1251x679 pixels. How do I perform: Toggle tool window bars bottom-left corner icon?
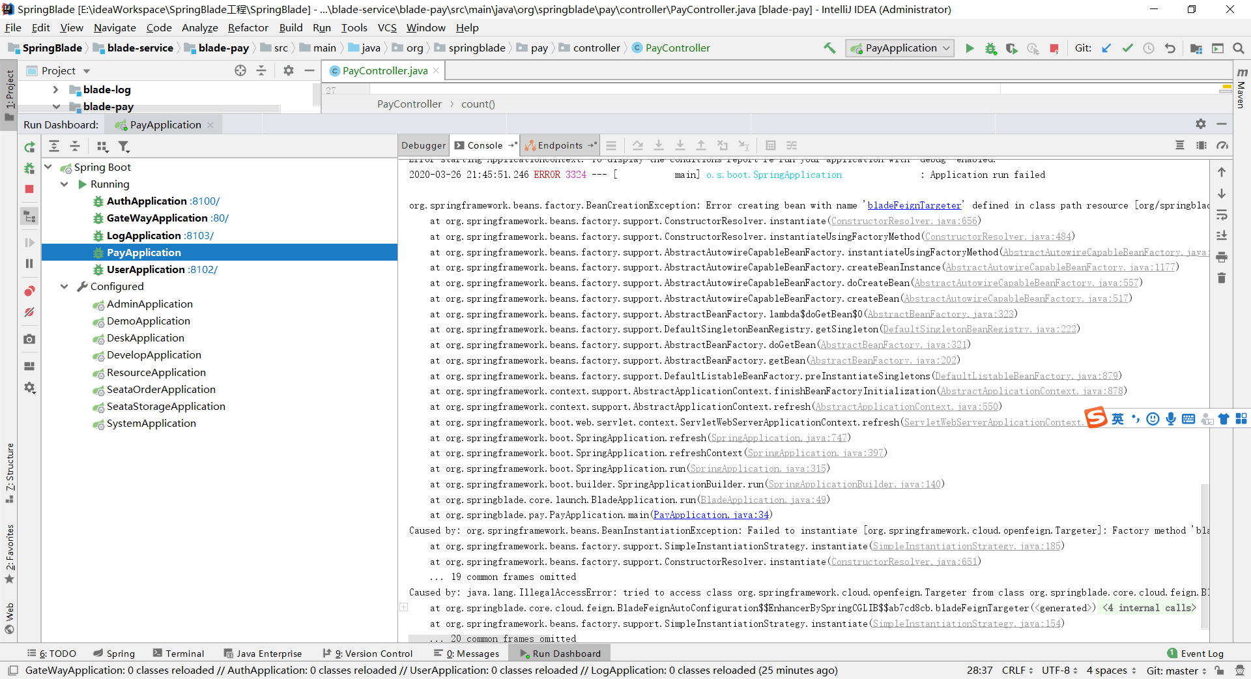[12, 671]
